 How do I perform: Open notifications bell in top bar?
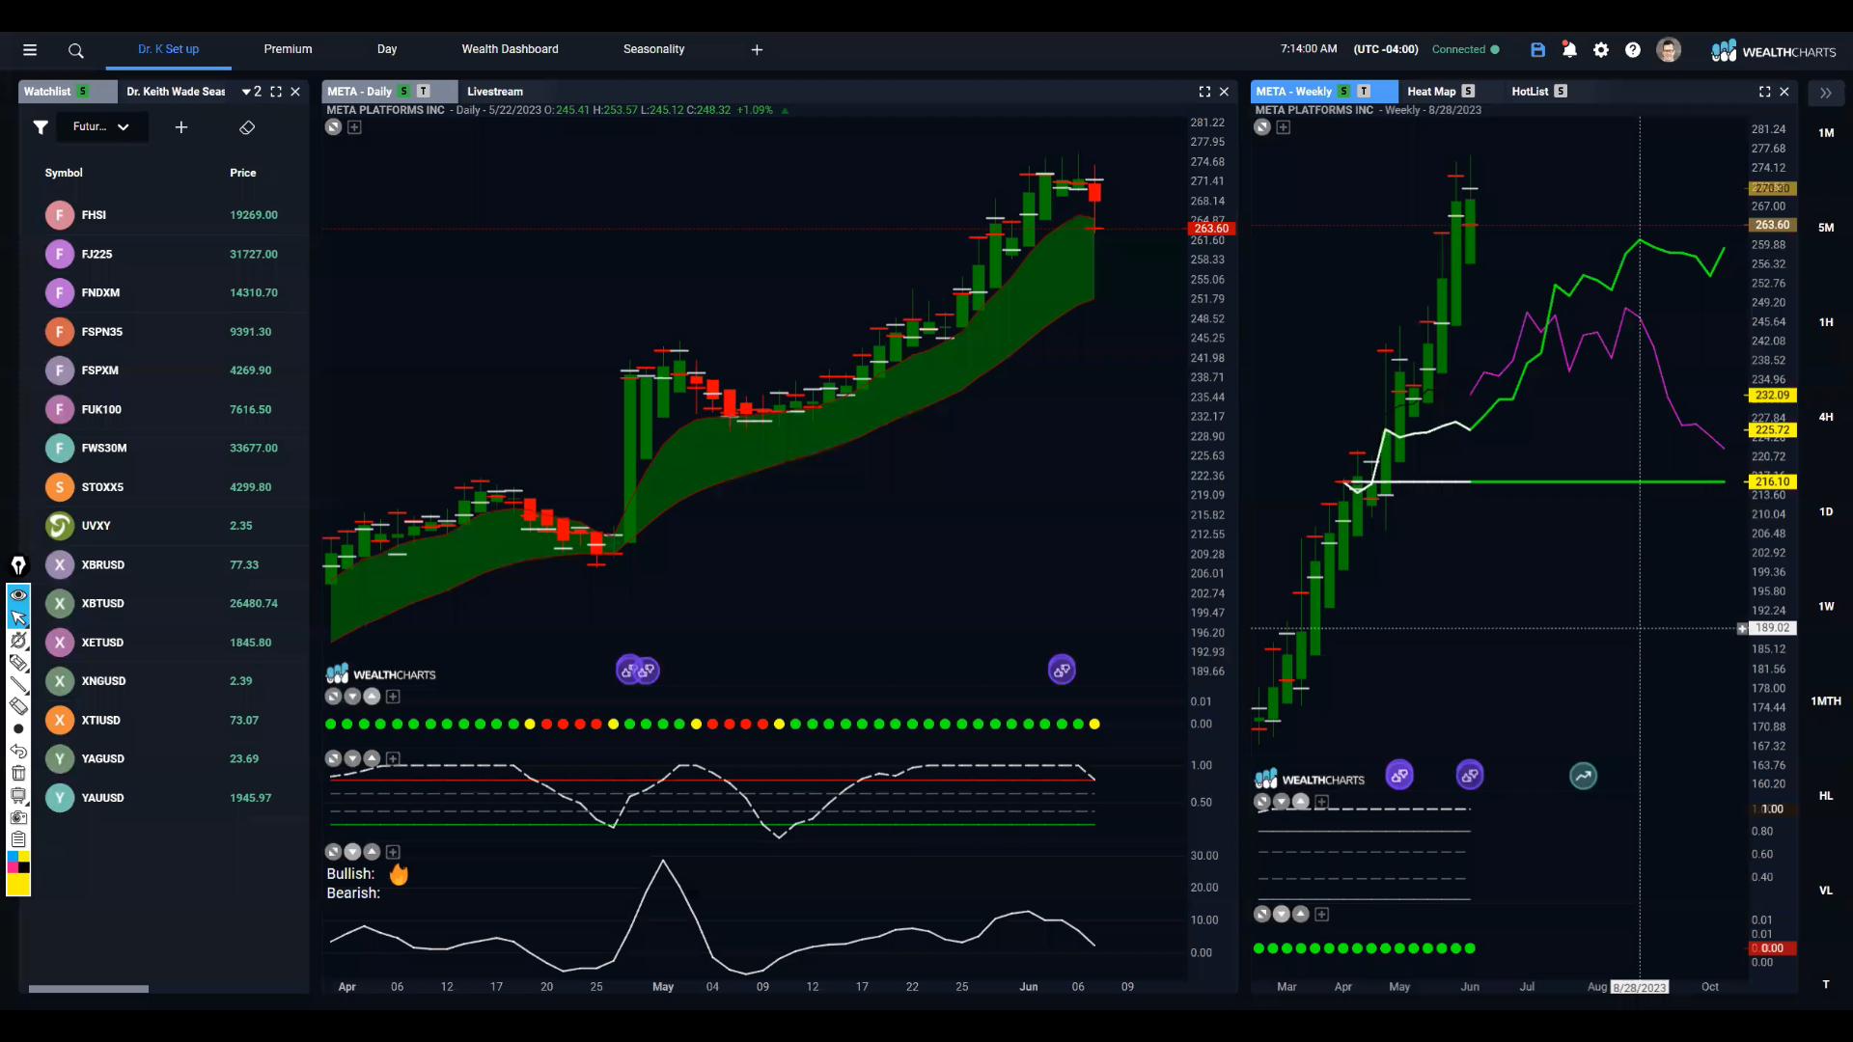tap(1569, 49)
